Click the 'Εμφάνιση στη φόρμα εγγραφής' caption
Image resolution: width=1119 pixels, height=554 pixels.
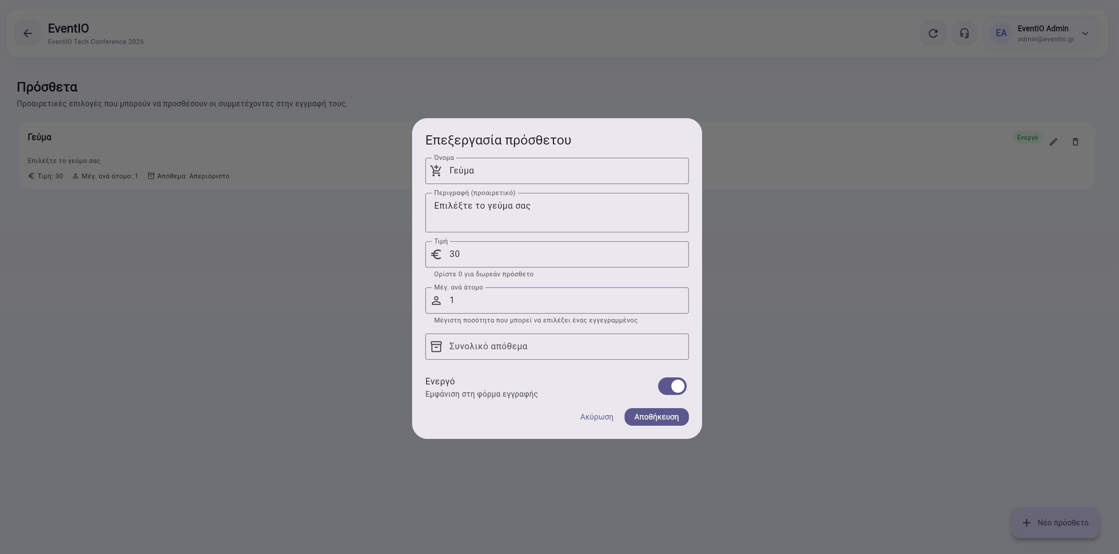point(482,394)
